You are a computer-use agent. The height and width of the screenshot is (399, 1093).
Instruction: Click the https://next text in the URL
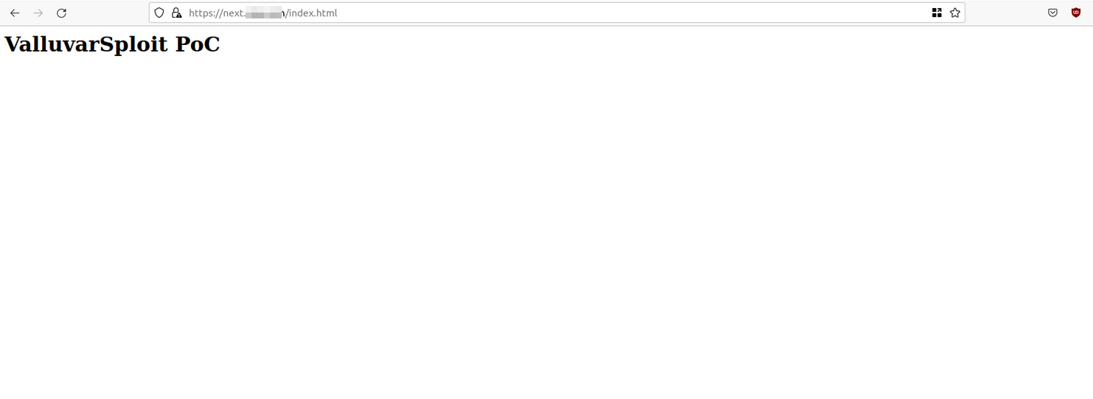[216, 13]
